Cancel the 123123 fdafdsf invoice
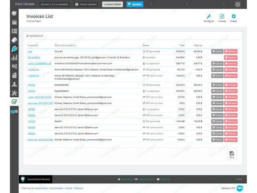The height and width of the screenshot is (193, 257). (x=217, y=121)
